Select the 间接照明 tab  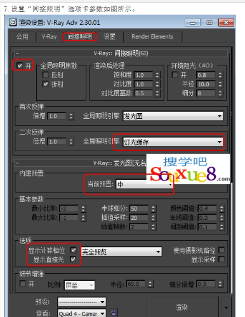tap(80, 37)
